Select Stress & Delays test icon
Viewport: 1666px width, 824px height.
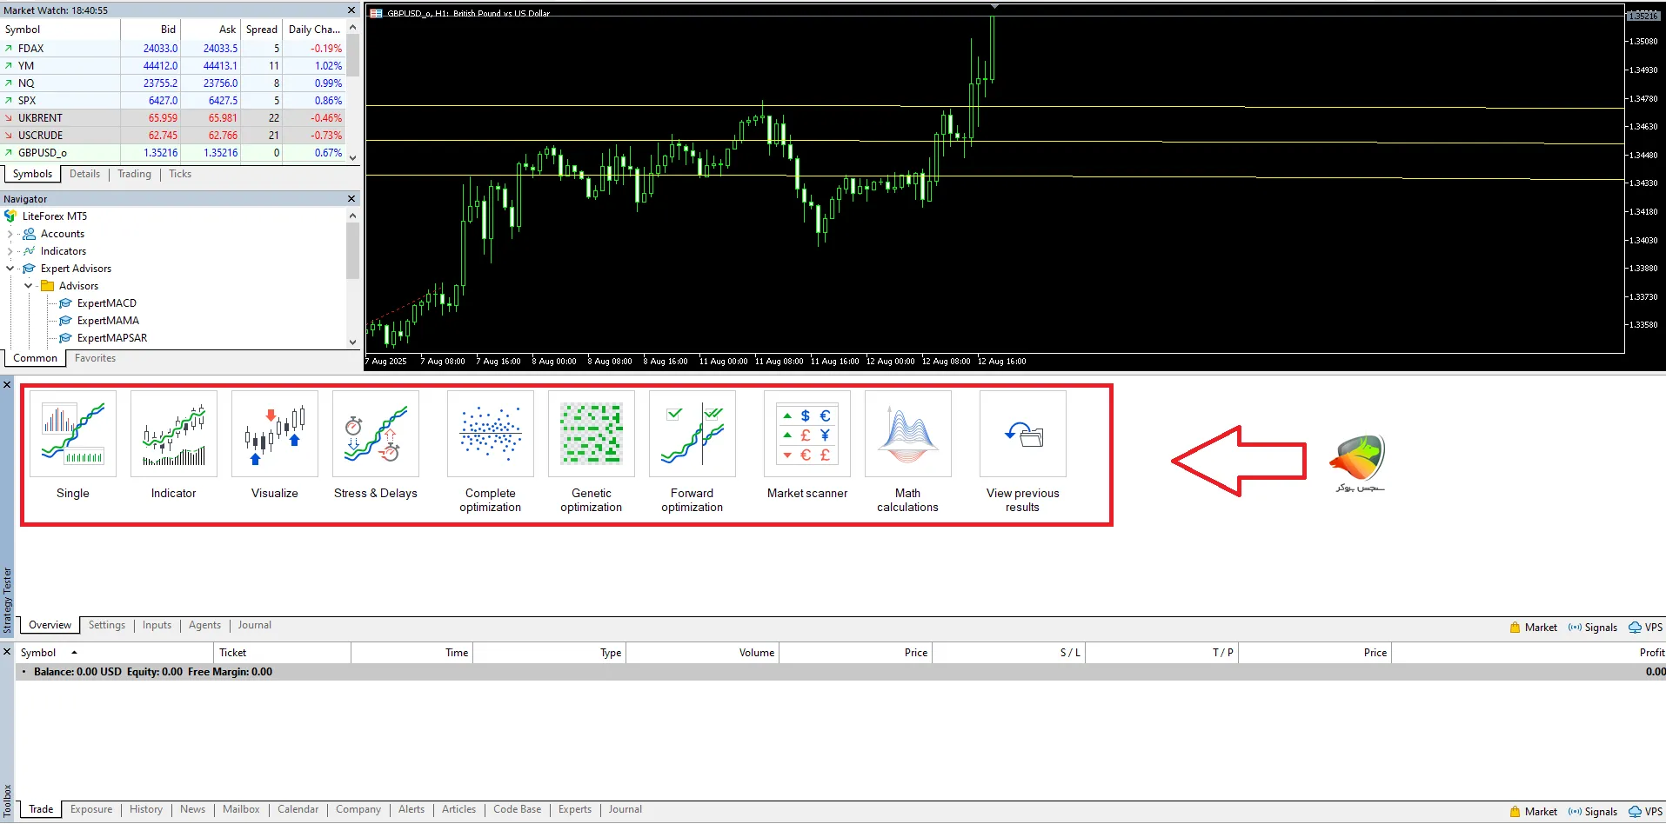(376, 434)
